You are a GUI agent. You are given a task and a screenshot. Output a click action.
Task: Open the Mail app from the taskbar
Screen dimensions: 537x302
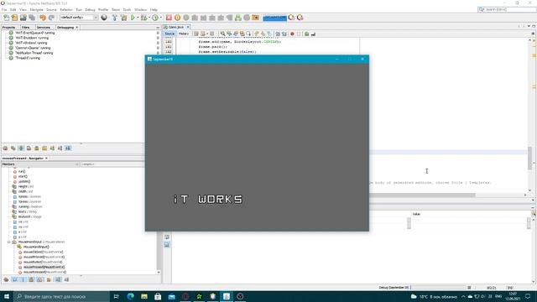(x=171, y=296)
